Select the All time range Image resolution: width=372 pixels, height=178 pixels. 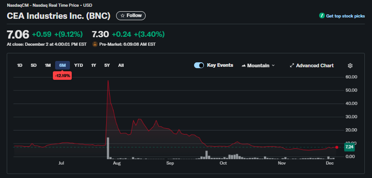tap(121, 65)
